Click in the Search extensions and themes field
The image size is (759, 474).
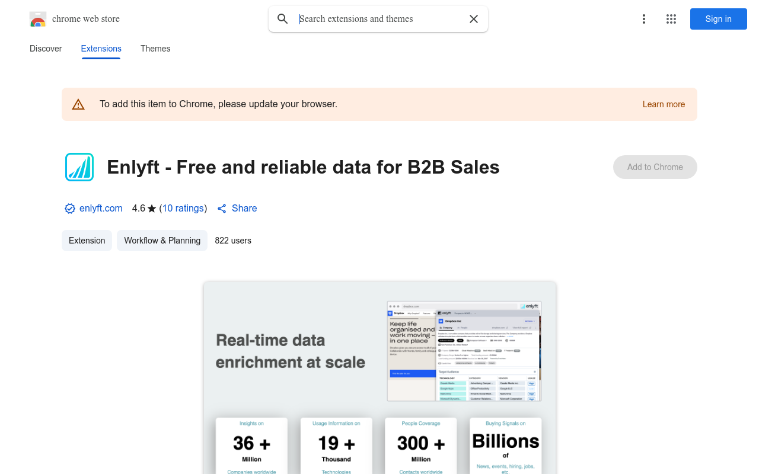pyautogui.click(x=379, y=19)
